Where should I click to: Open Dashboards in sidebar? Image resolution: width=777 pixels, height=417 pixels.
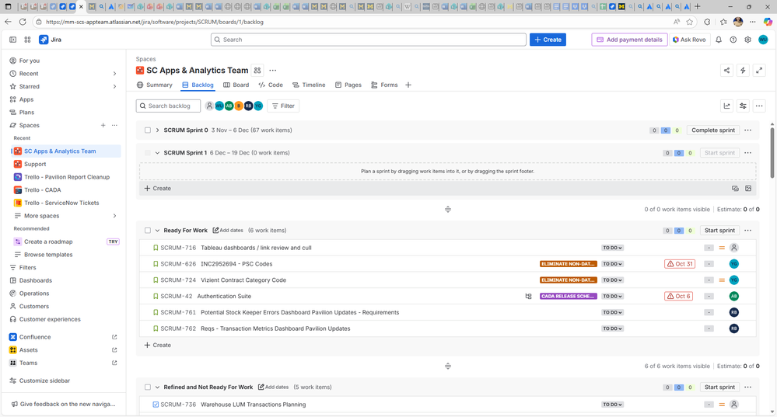(36, 280)
